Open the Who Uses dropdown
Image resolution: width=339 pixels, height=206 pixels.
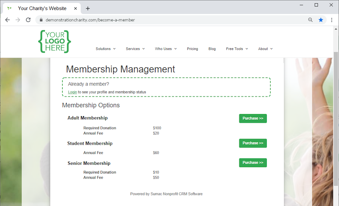point(166,49)
